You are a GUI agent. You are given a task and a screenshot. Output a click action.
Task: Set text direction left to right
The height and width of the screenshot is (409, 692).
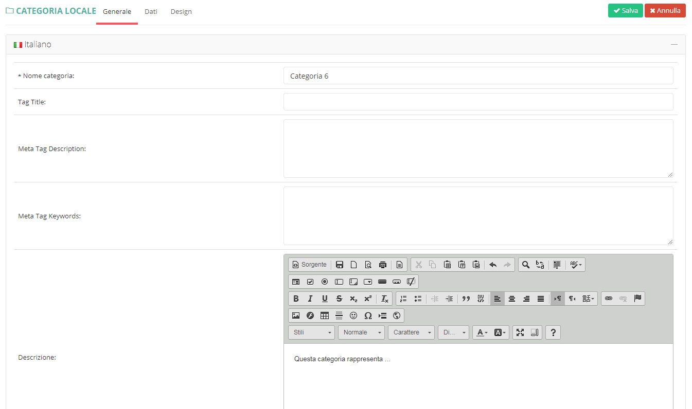558,299
